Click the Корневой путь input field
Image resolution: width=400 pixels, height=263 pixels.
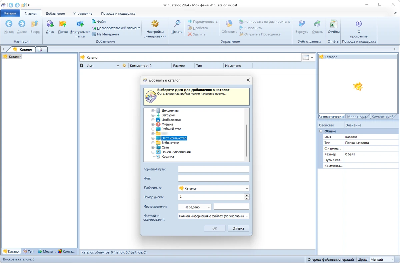[x=214, y=169]
